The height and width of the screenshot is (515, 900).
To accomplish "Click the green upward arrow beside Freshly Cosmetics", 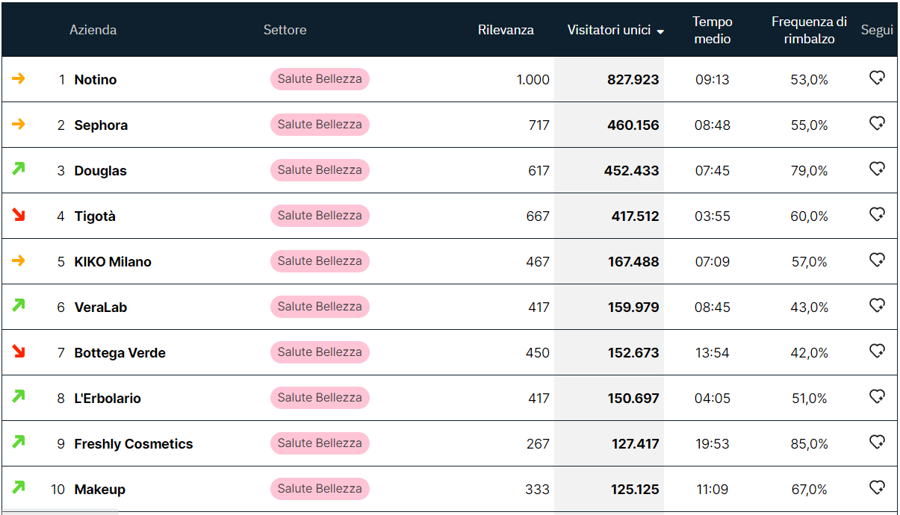I will (x=19, y=442).
